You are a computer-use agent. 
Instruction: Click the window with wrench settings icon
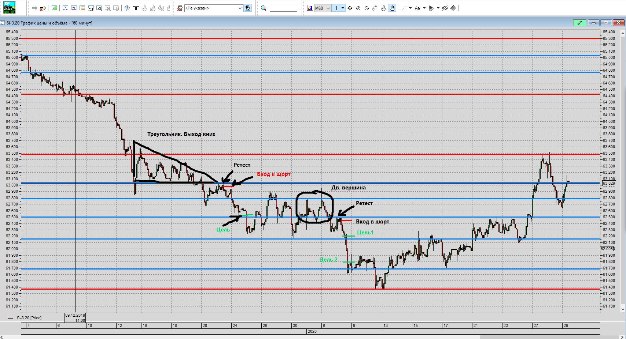click(99, 8)
